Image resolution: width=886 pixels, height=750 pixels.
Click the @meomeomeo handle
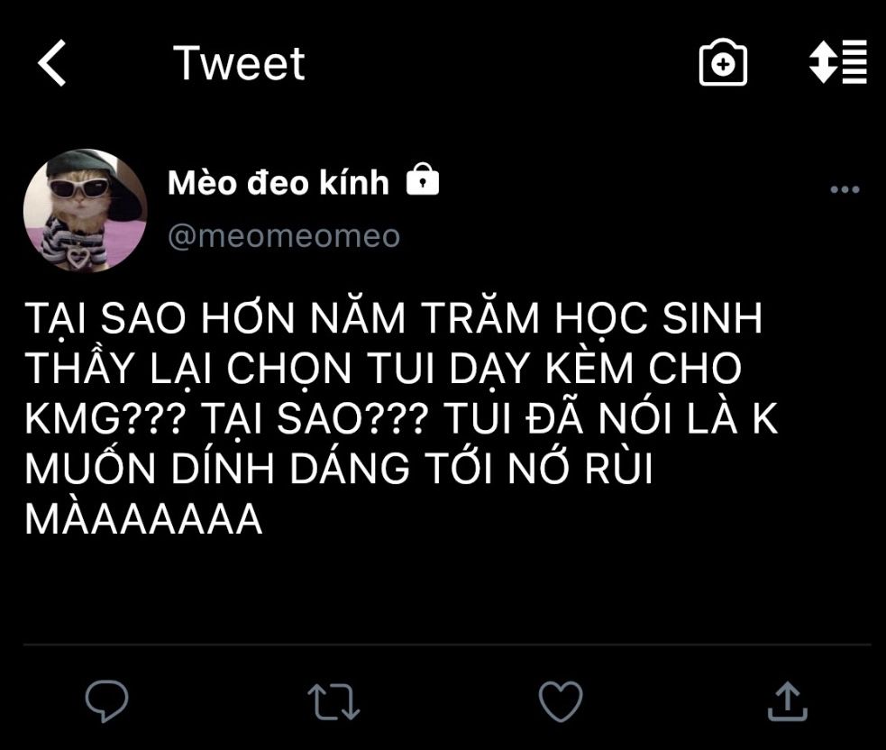click(284, 235)
